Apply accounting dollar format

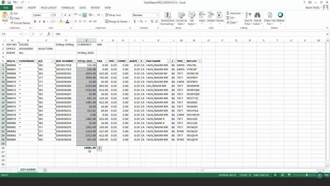[135, 21]
